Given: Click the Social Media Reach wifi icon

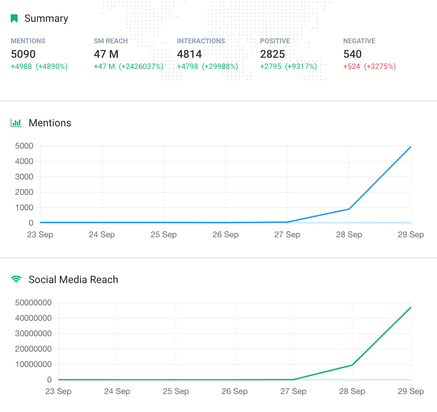Looking at the screenshot, I should pos(16,279).
